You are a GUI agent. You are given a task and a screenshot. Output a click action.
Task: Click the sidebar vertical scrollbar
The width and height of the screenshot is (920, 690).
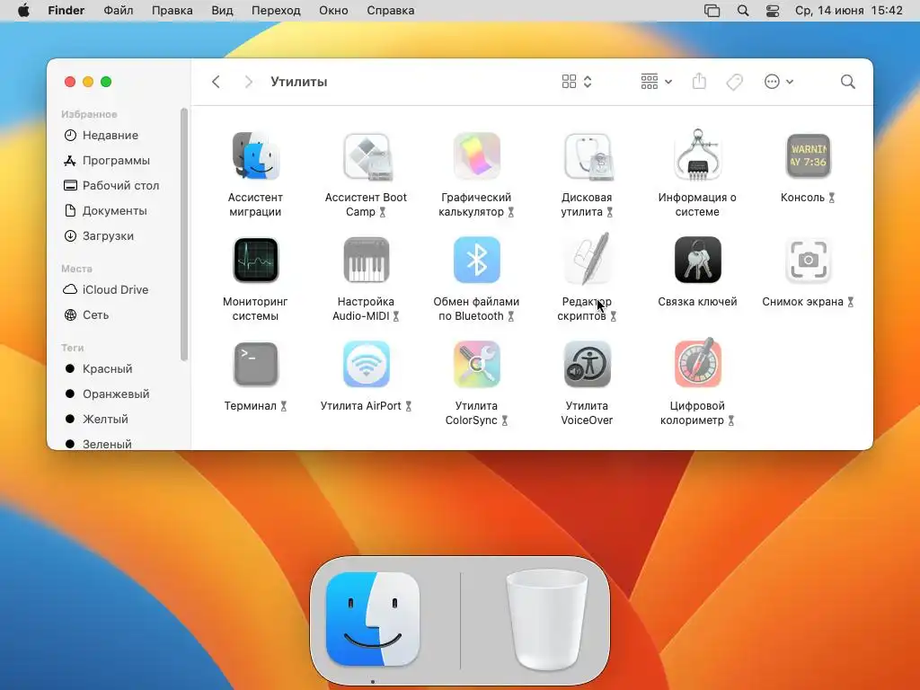coord(183,234)
